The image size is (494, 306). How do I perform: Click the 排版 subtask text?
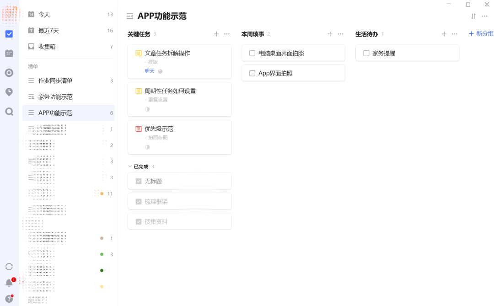point(153,62)
